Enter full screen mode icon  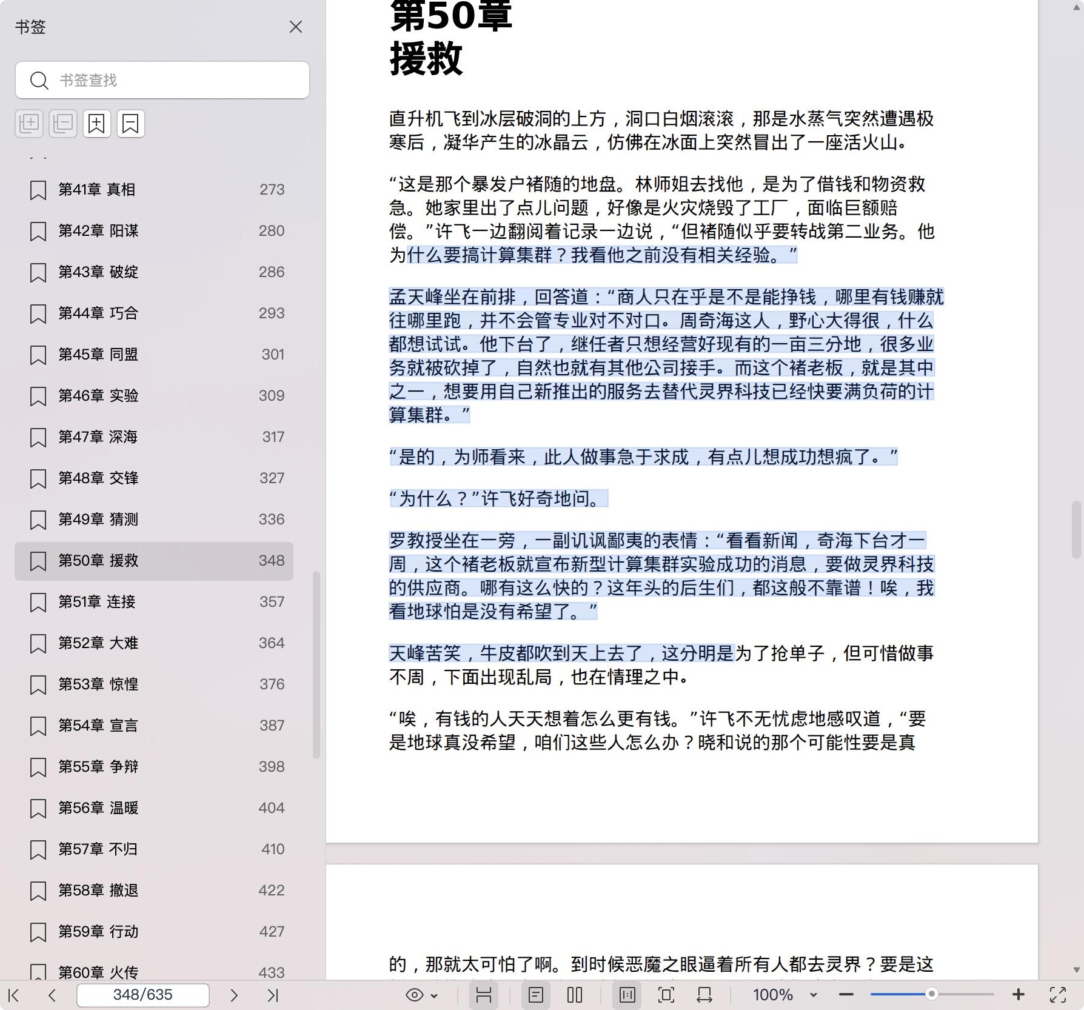click(1058, 995)
